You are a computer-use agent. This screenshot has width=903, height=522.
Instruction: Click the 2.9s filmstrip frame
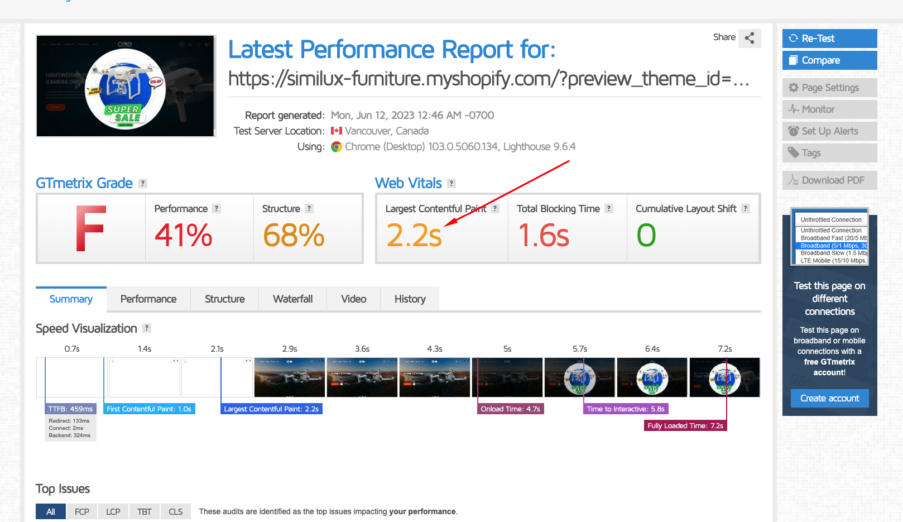(x=290, y=377)
